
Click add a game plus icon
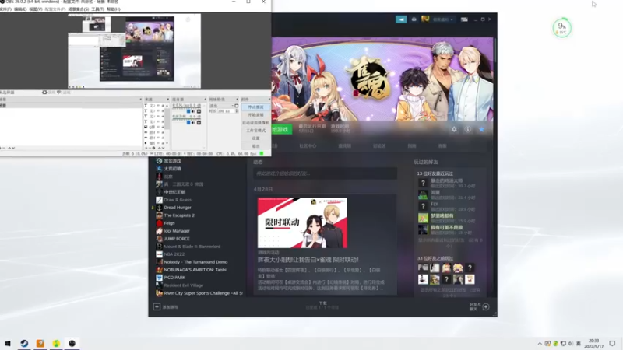click(x=157, y=306)
